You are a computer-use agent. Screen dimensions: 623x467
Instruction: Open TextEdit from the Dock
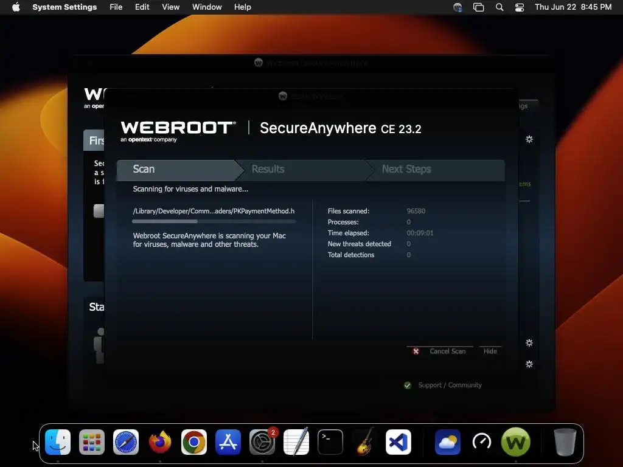click(x=296, y=442)
